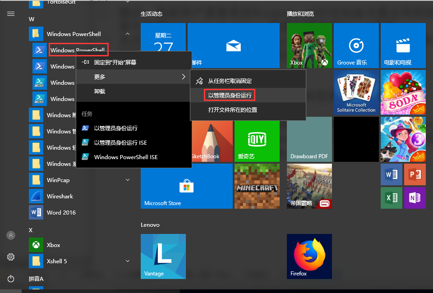Open Word 2016 from app list
Image resolution: width=433 pixels, height=293 pixels.
(x=61, y=213)
